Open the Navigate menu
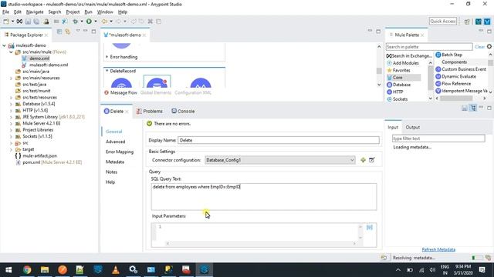This screenshot has width=494, height=277. point(35,12)
